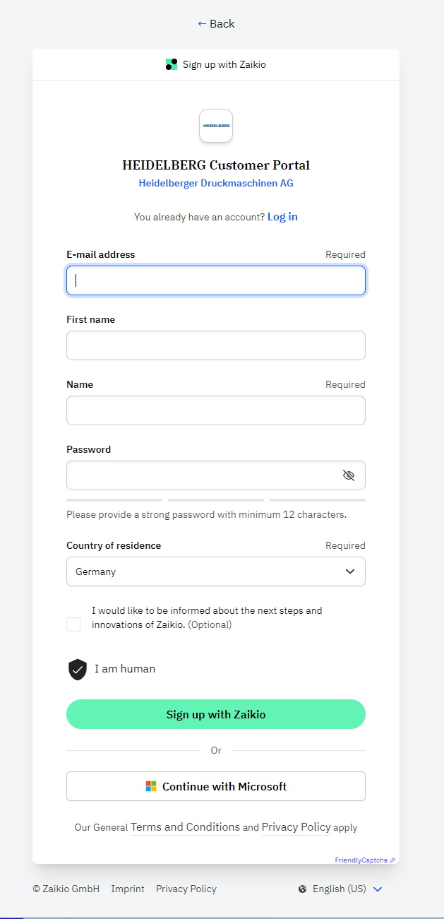Expand the English (US) language selector
The image size is (444, 919).
[x=378, y=889]
